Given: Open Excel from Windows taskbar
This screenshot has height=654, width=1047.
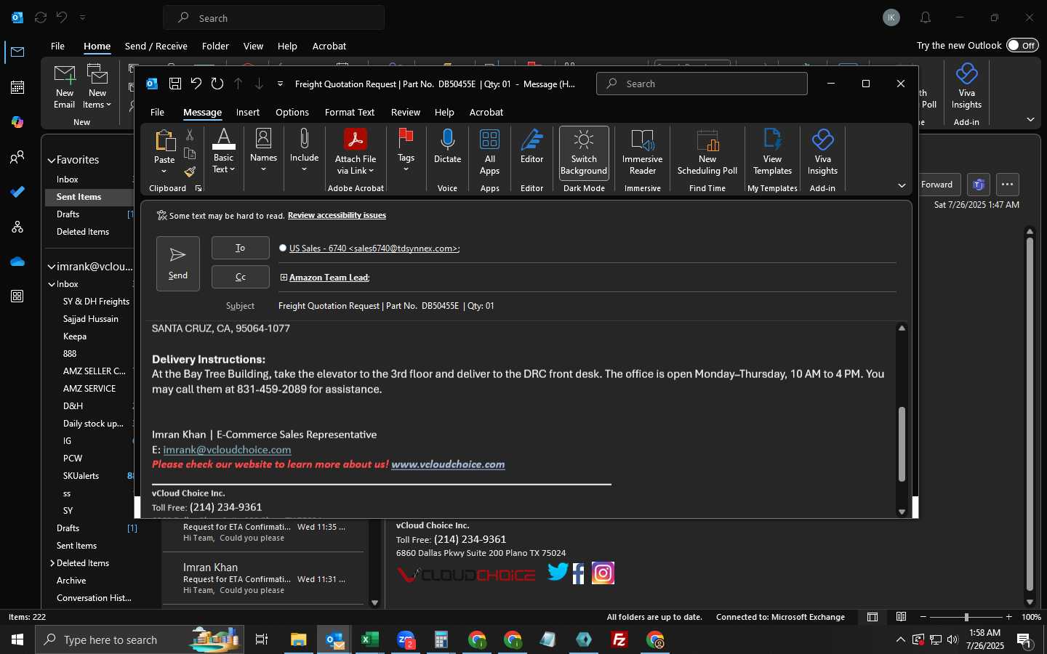Looking at the screenshot, I should coord(370,639).
